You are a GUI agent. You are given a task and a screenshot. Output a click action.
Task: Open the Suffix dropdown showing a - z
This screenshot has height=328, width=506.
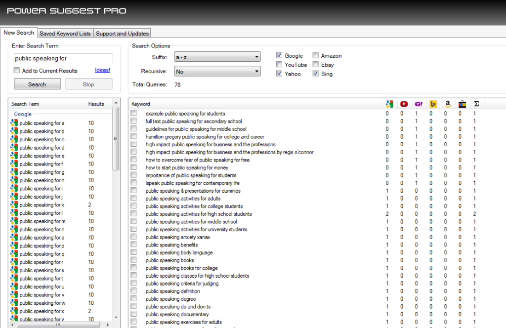tap(217, 57)
